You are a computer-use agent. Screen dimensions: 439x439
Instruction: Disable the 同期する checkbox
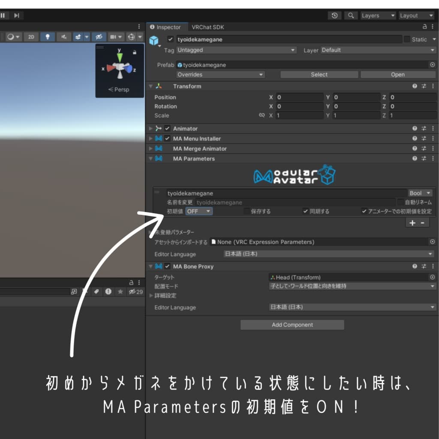click(x=305, y=211)
